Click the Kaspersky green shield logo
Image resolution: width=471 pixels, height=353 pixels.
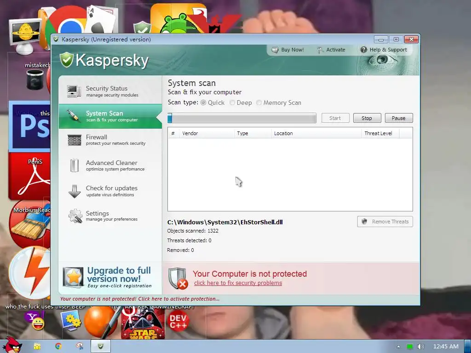(x=66, y=59)
